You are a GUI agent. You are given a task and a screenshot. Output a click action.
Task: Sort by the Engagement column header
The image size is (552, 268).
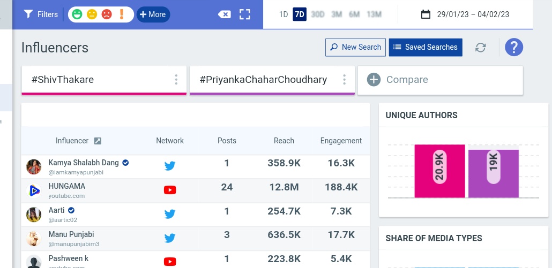click(x=341, y=141)
